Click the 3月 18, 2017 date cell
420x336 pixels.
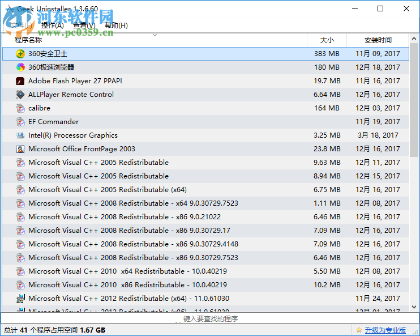pos(378,135)
